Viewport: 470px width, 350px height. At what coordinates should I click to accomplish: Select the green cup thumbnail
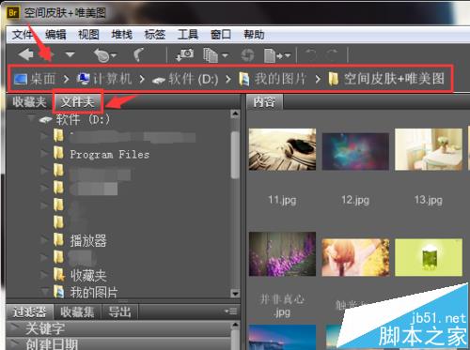point(429,257)
